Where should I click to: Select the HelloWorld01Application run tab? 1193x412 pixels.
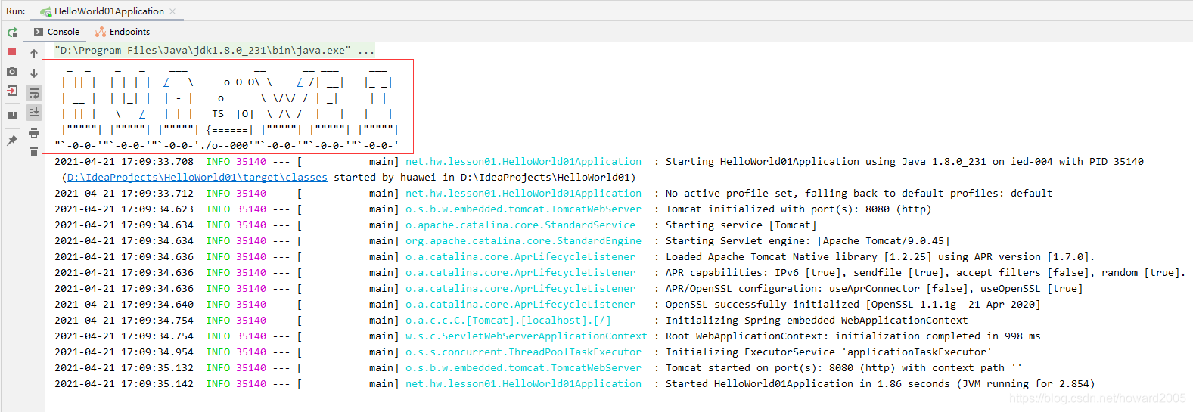pos(109,11)
